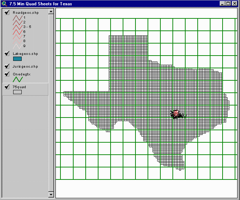Click the class 2 road line symbol

pyautogui.click(x=17, y=22)
